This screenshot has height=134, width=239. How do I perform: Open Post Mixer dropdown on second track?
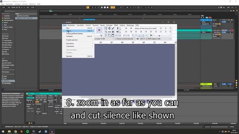(217, 32)
